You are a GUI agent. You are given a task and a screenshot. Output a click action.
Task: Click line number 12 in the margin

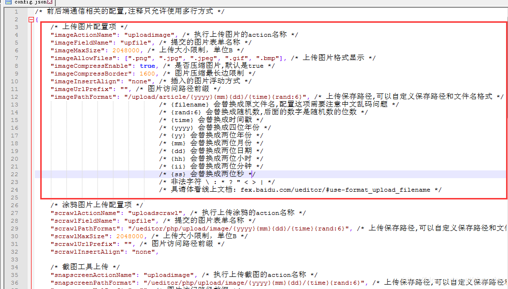coord(15,97)
